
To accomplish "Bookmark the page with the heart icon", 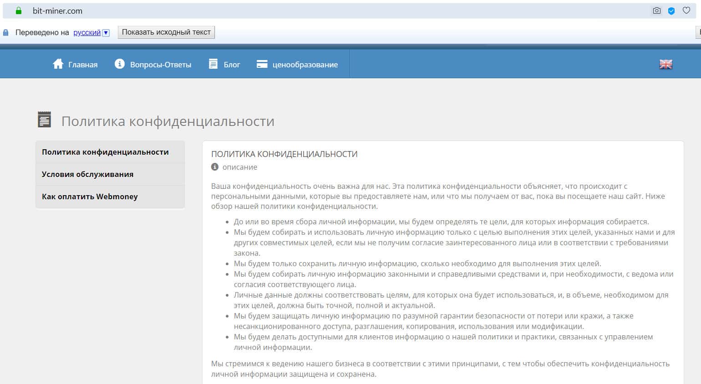I will pos(686,10).
